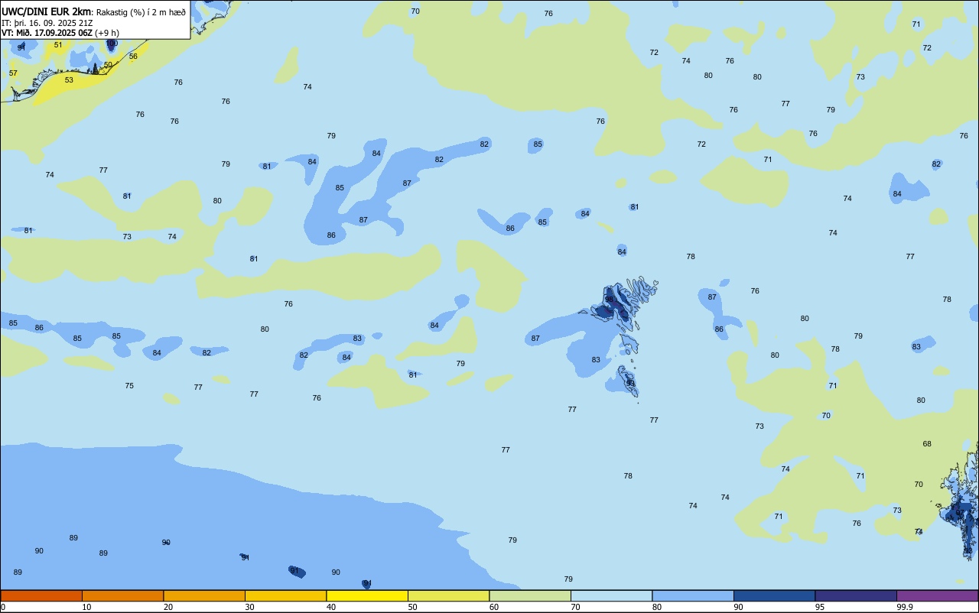Click the dark orange 0–10 legend swatch

tap(41, 595)
